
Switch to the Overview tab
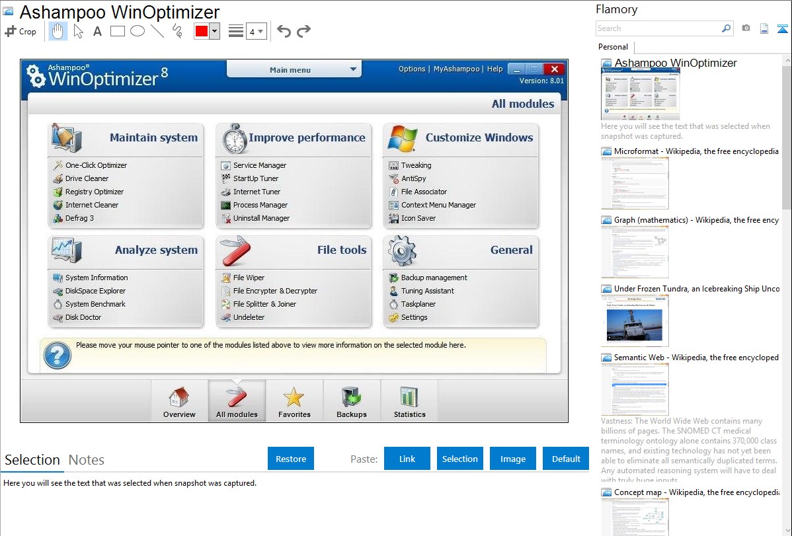point(179,402)
